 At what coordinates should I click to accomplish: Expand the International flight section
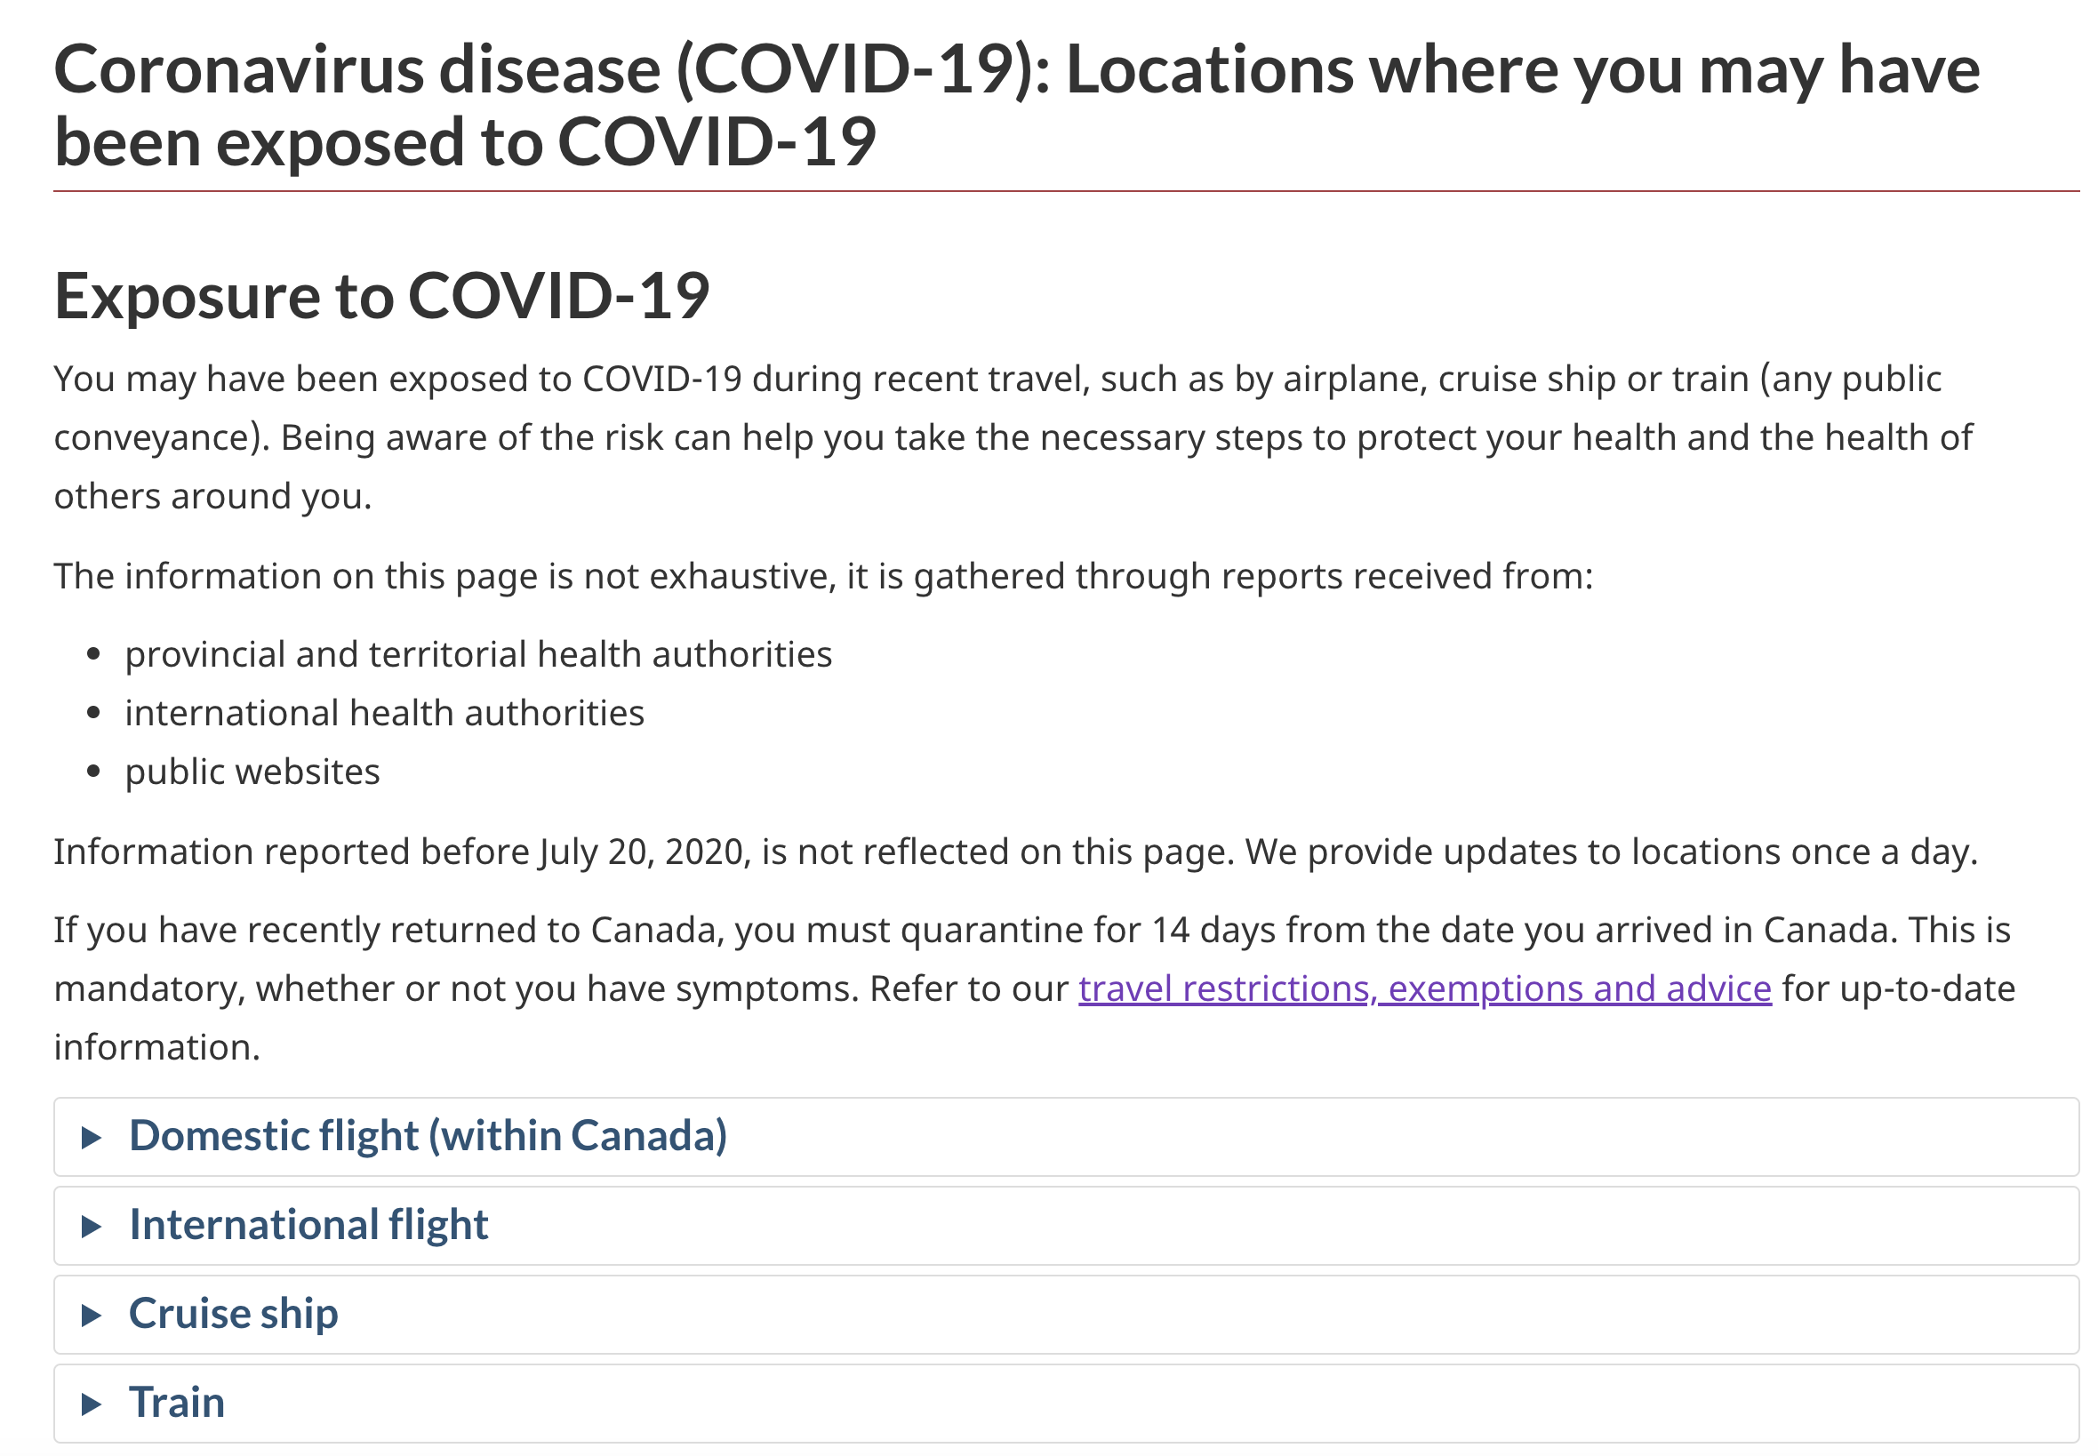click(x=308, y=1225)
